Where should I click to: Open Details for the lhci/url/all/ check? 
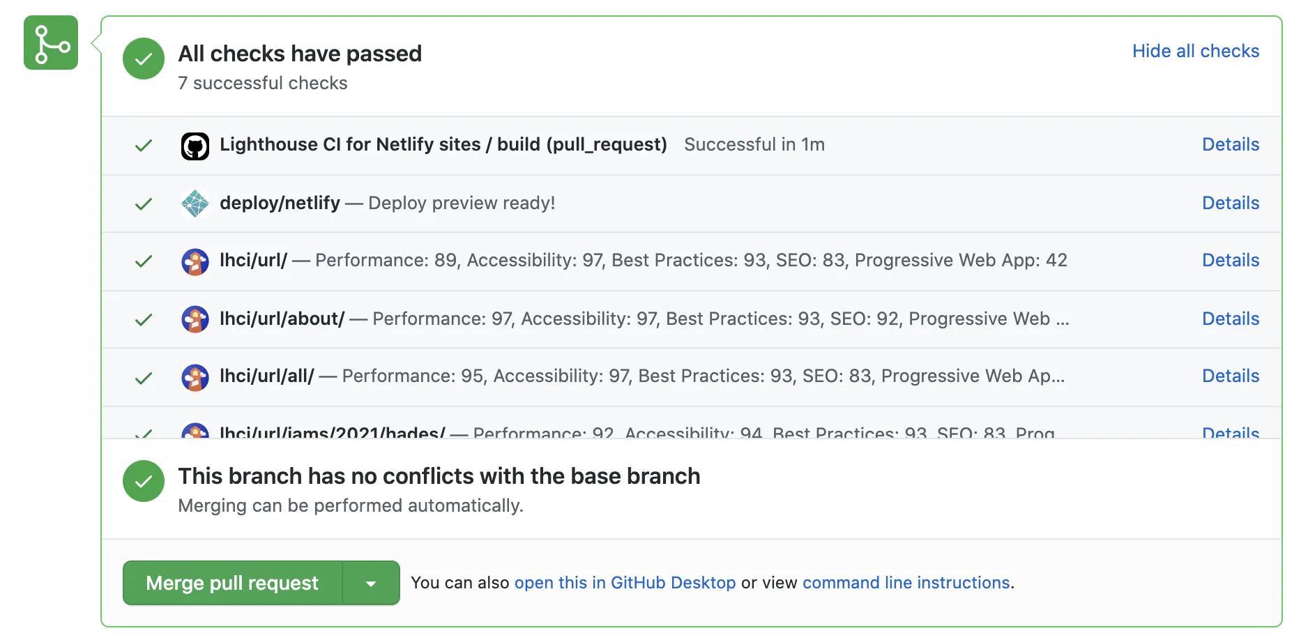(1230, 376)
